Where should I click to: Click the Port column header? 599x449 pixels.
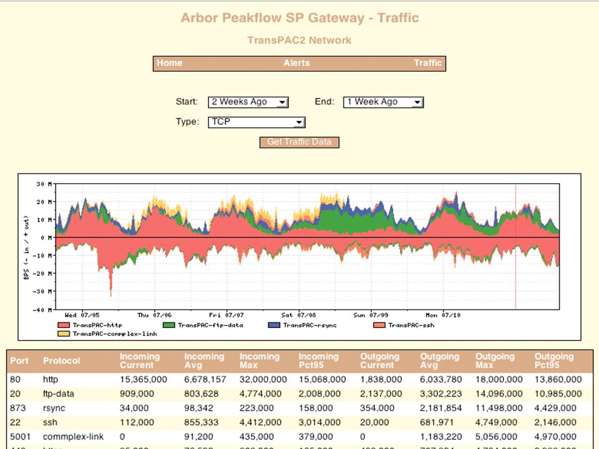[x=19, y=361]
